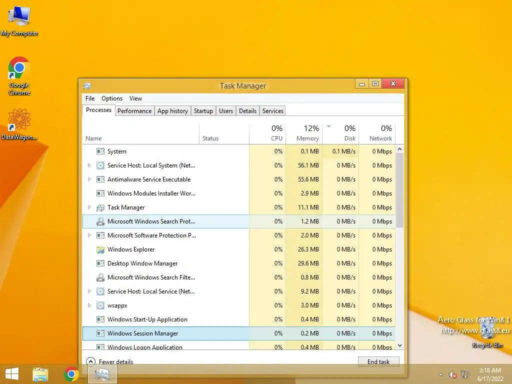
Task: Click the 0.1 MB/s disk value
Action: [344, 151]
